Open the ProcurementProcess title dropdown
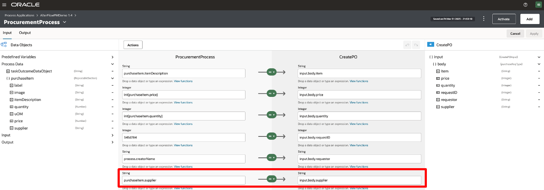Screen dimensions: 544x190 click(x=65, y=22)
